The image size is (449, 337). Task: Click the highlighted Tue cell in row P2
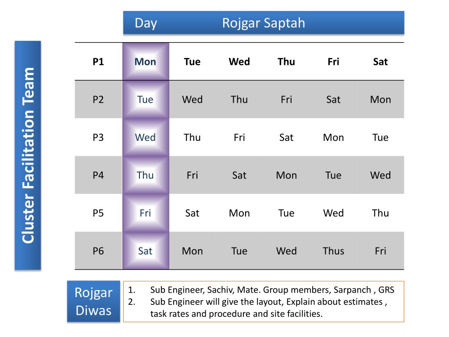[x=146, y=100]
